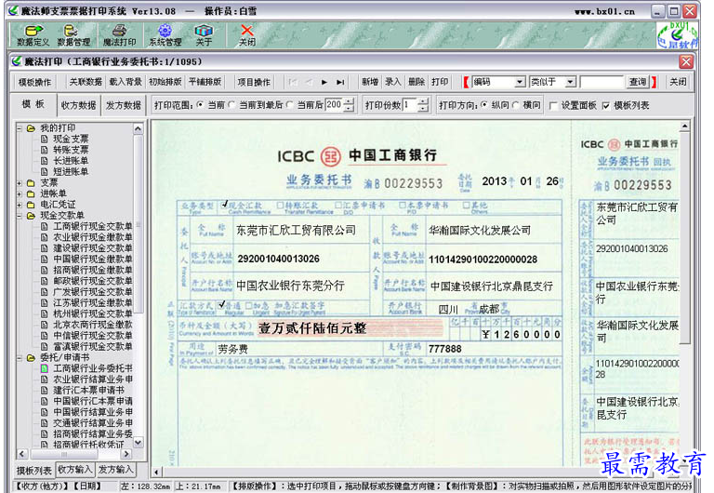The height and width of the screenshot is (493, 714).
Task: Click 新增 to add record
Action: [x=370, y=82]
